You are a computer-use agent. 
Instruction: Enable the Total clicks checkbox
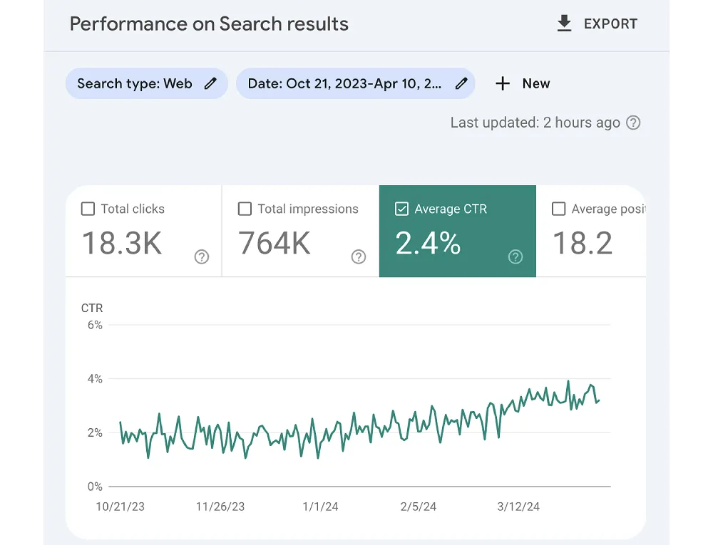88,209
